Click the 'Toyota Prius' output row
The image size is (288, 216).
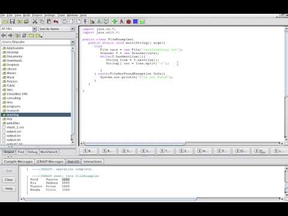click(50, 186)
